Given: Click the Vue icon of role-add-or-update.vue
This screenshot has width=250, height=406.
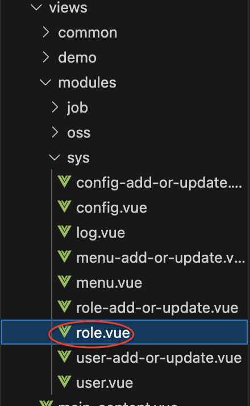Looking at the screenshot, I should click(64, 306).
